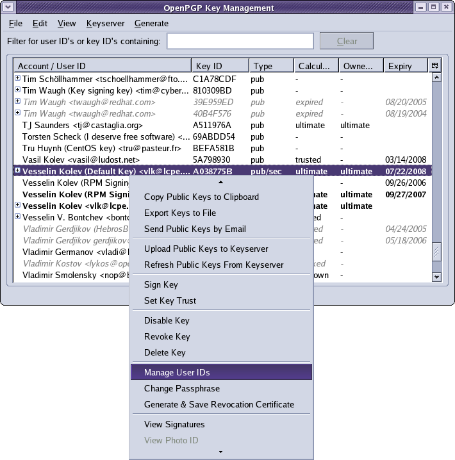Sort by the Type column header
Screen dimensions: 455x460
[x=272, y=66]
